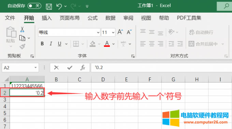Click the search magnifier in title bar

coord(226,6)
